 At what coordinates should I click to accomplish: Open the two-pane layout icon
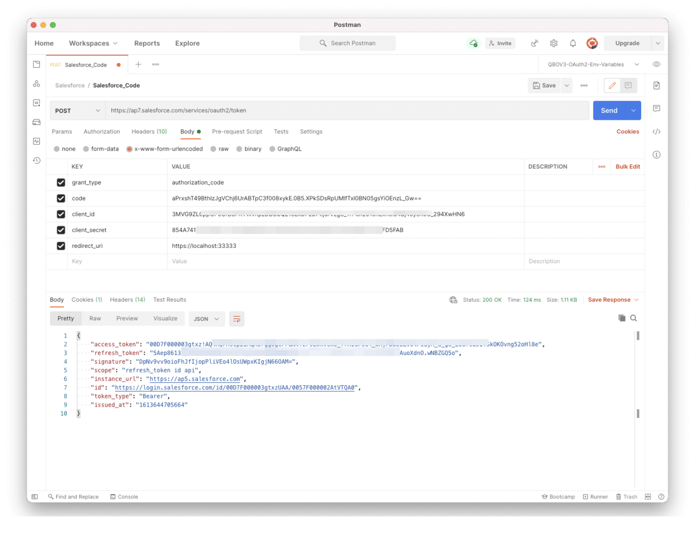[x=648, y=497]
